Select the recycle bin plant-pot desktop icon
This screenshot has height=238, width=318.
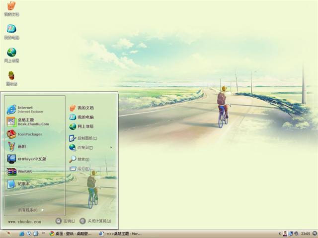click(11, 78)
